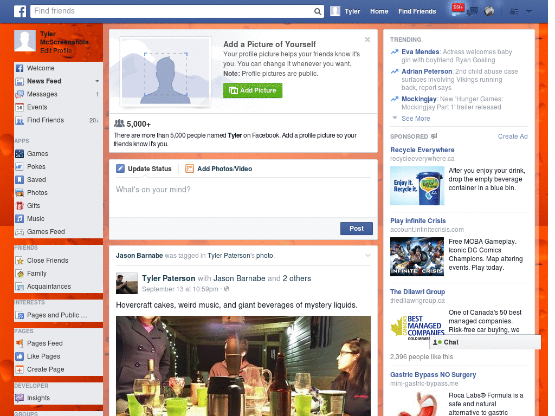Image resolution: width=555 pixels, height=416 pixels.
Task: Open the Infinite Crisis ad image
Action: pyautogui.click(x=417, y=256)
